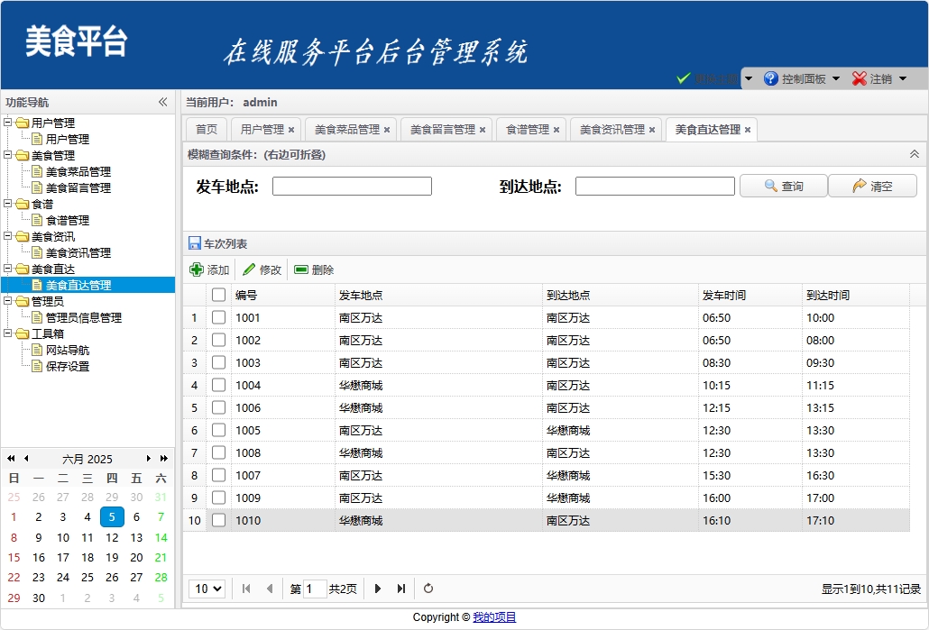Screen dimensions: 929x630
Task: Tick the select-all checkbox in header
Action: (218, 295)
